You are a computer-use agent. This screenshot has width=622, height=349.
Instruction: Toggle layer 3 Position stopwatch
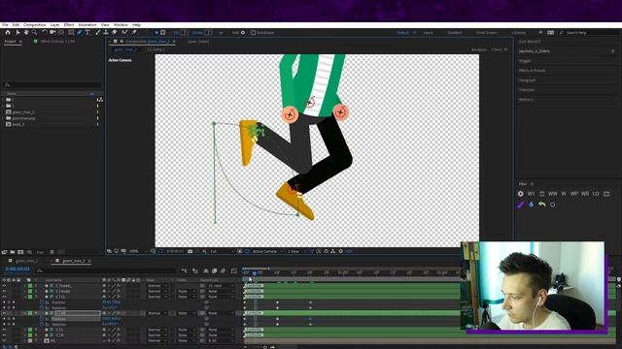tap(41, 302)
